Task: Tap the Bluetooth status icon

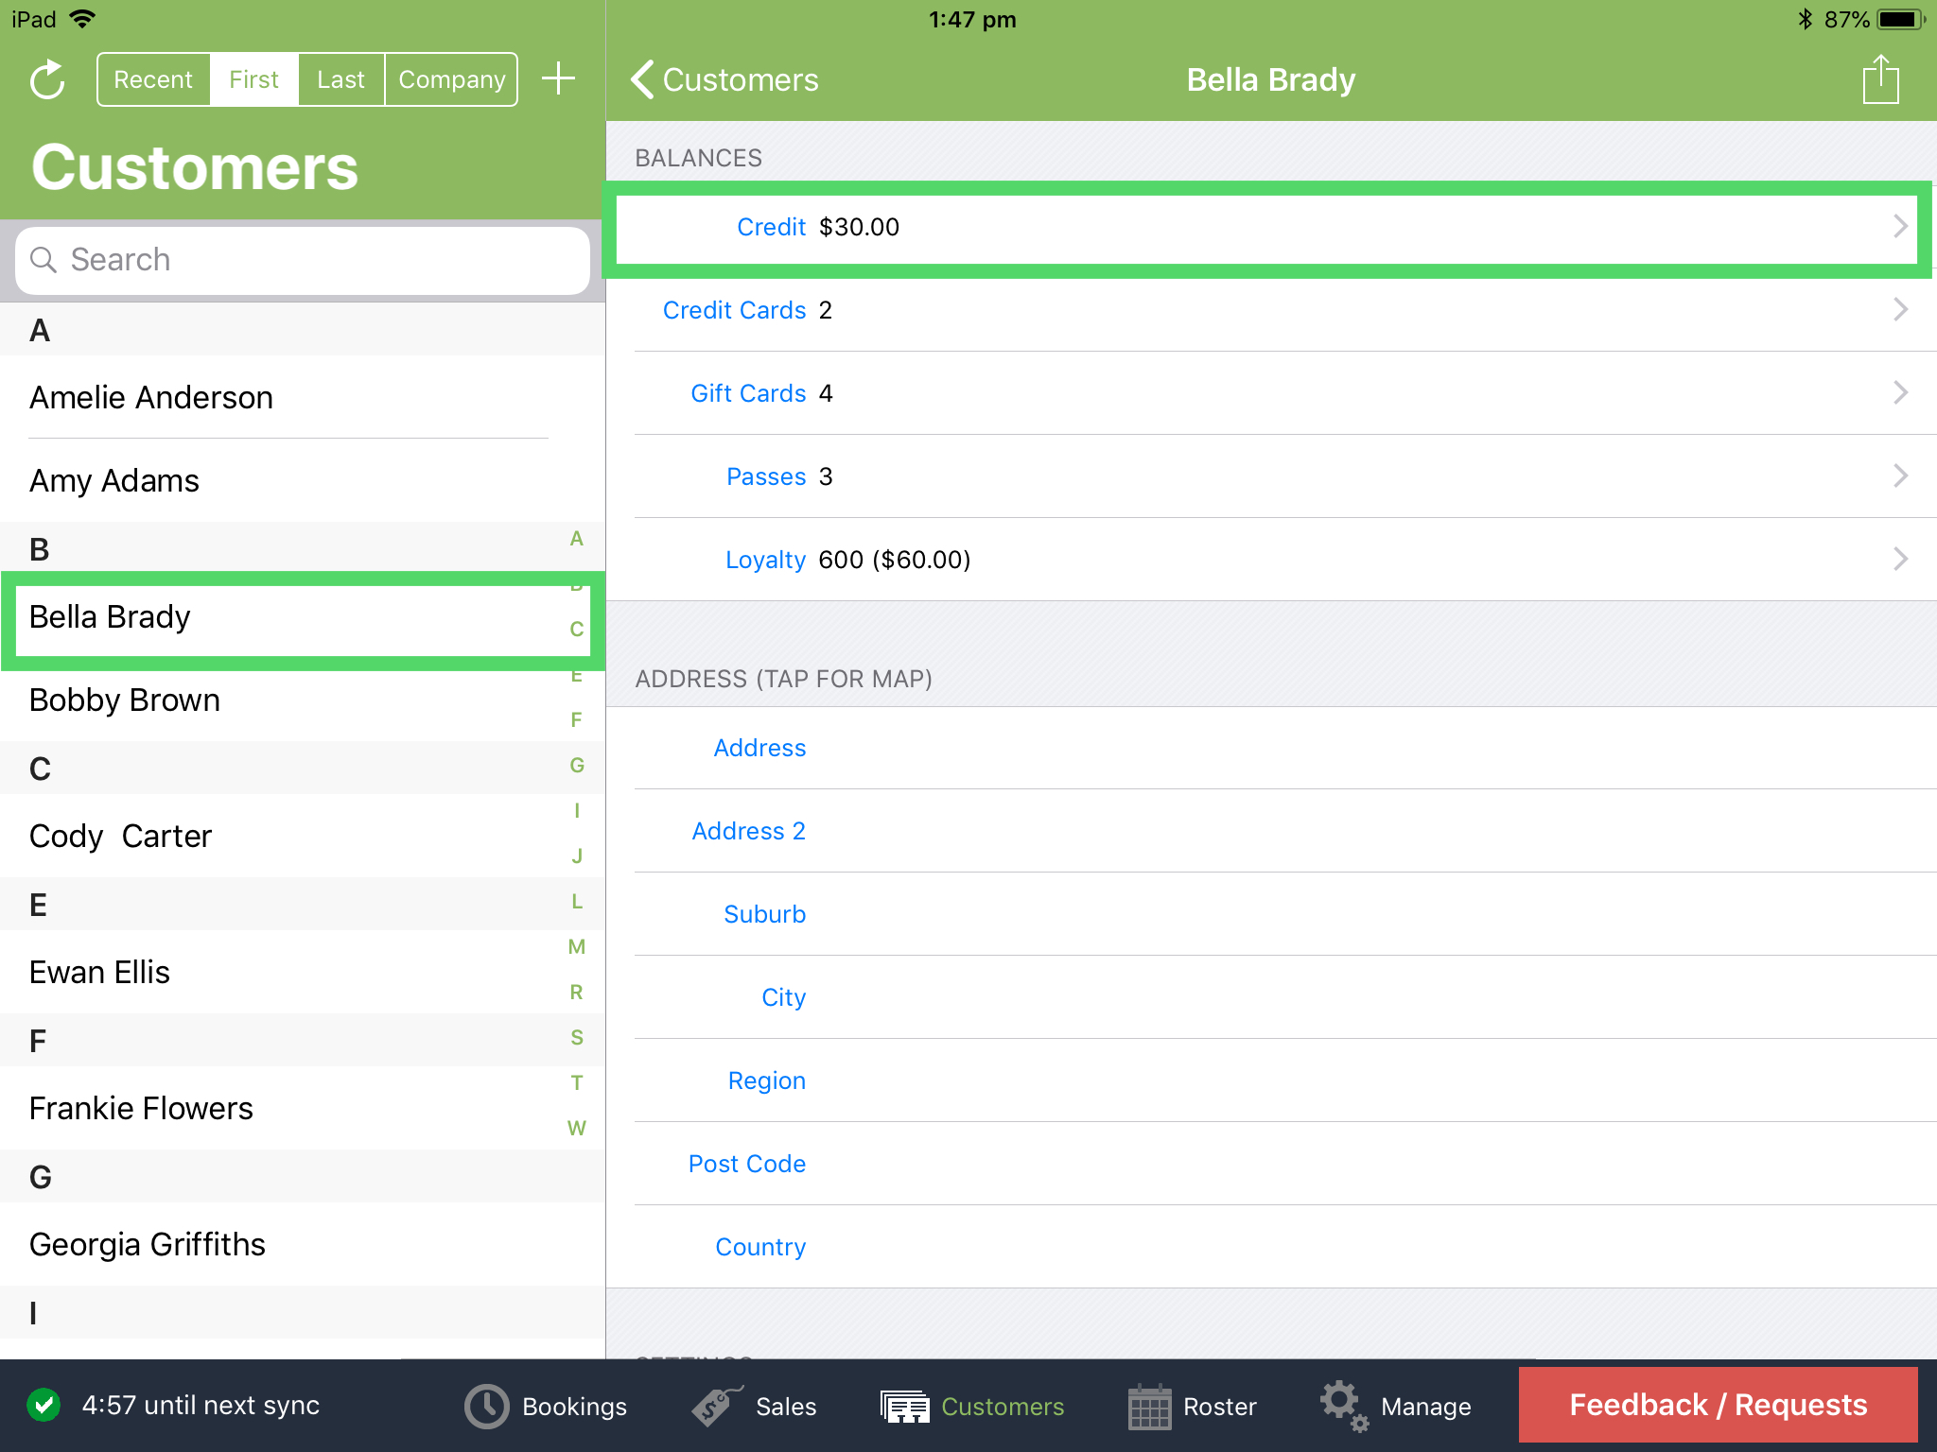Action: point(1805,19)
